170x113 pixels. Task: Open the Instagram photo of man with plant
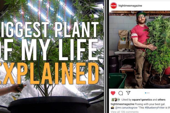click(139, 50)
